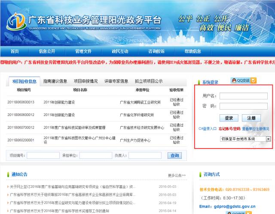Open the 首页 menu item
Screen dimensions: 275x214
point(15,51)
